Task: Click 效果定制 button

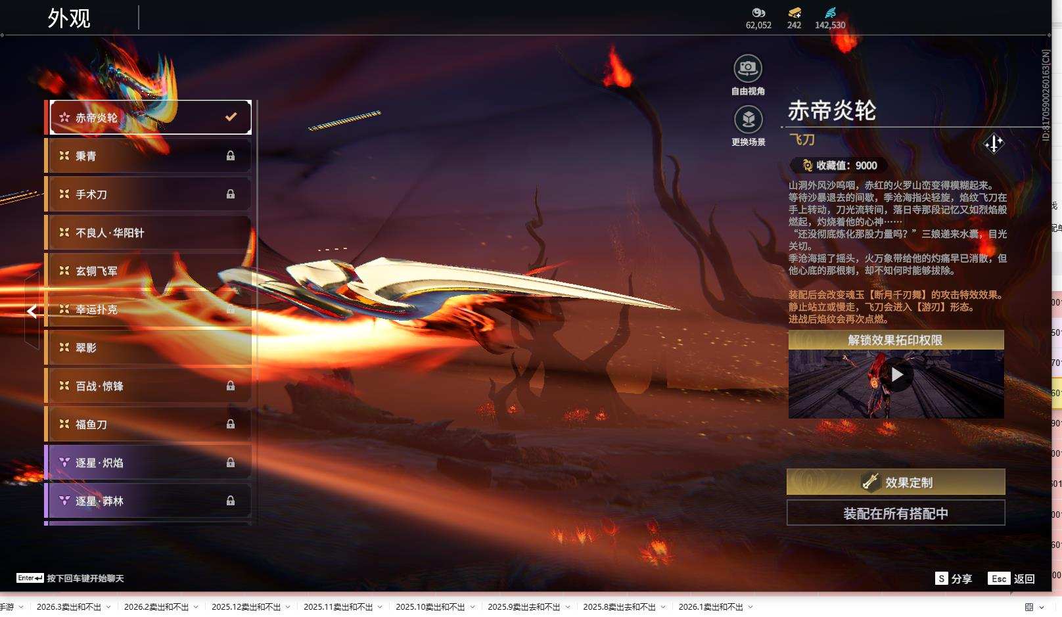Action: pos(896,482)
